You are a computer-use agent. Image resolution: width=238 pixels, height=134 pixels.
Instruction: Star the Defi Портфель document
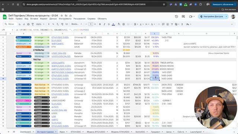click(x=62, y=16)
